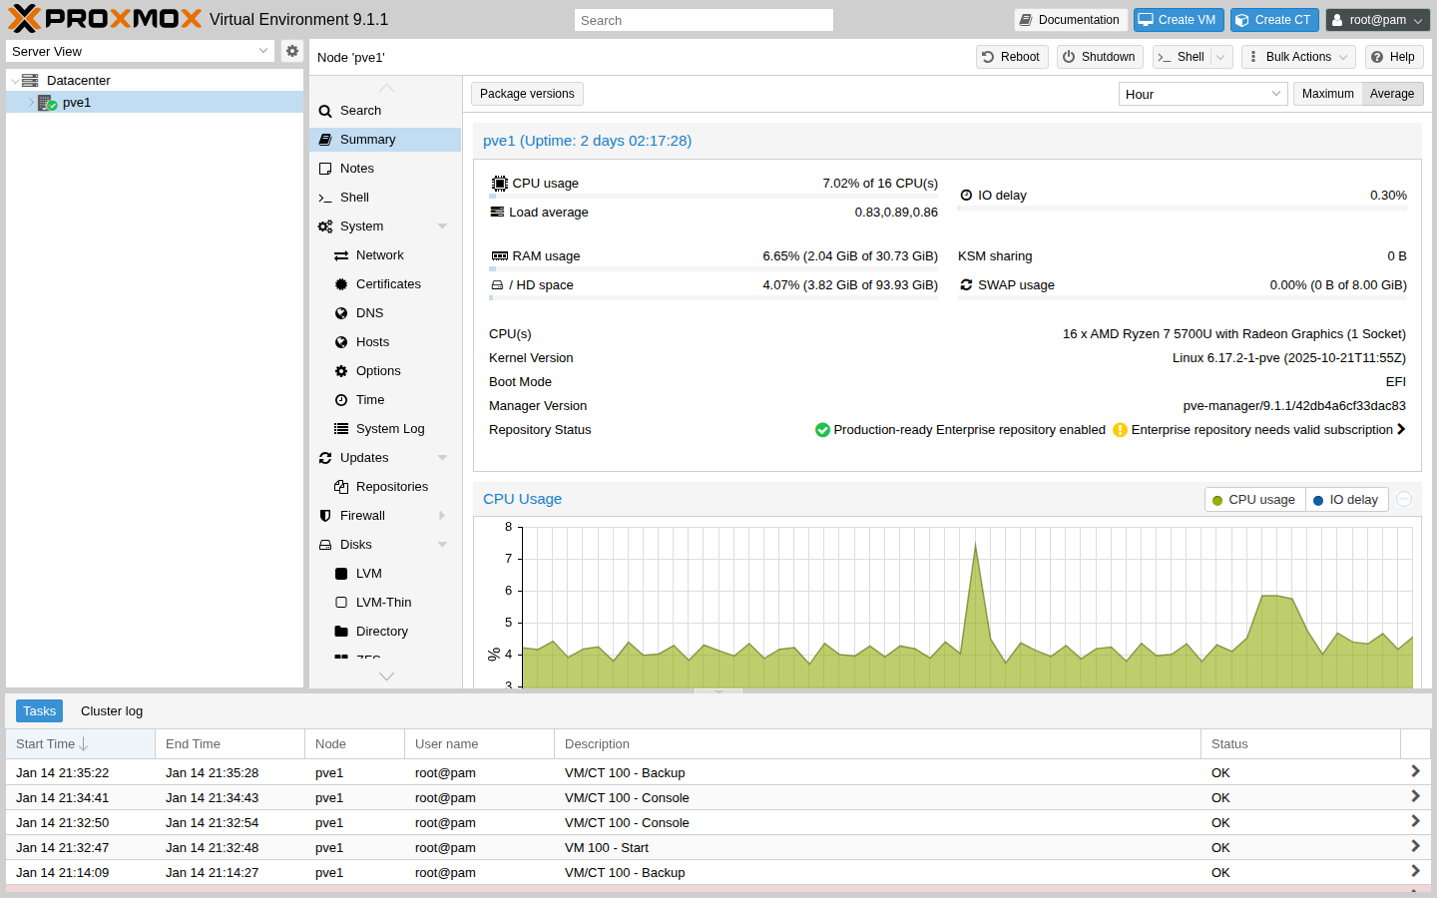Open the DNS configuration page
Screen dimensions: 1437x898
370,312
